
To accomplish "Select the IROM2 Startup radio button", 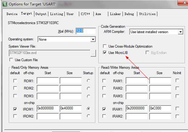I will point(88,116).
